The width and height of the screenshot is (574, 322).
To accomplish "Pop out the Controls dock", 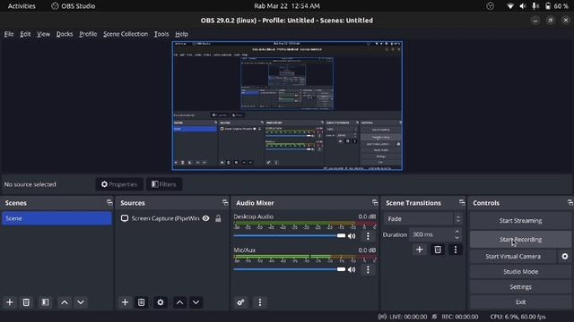I will coord(570,202).
